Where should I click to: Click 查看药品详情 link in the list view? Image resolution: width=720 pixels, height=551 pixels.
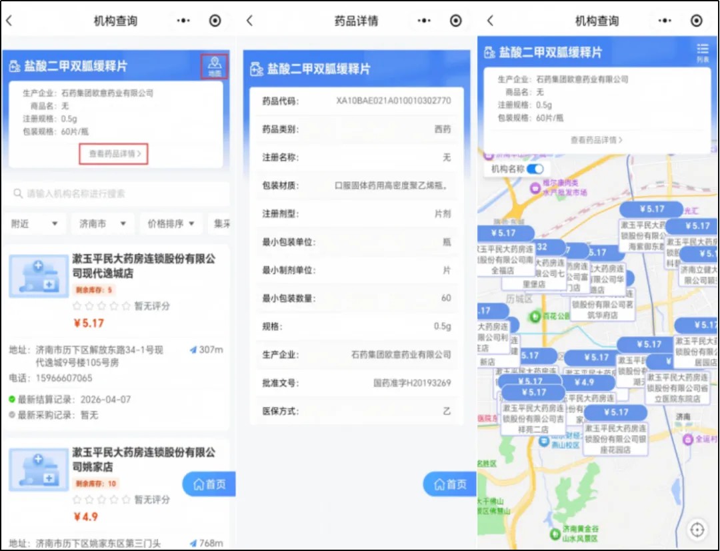pyautogui.click(x=113, y=154)
